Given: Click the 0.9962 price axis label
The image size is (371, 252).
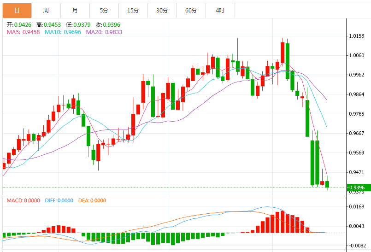Looking at the screenshot, I should (x=357, y=75).
